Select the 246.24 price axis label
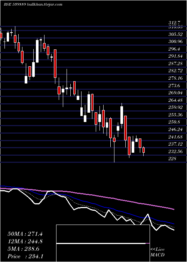Viewport: 187px width, 262px height. click(x=175, y=130)
